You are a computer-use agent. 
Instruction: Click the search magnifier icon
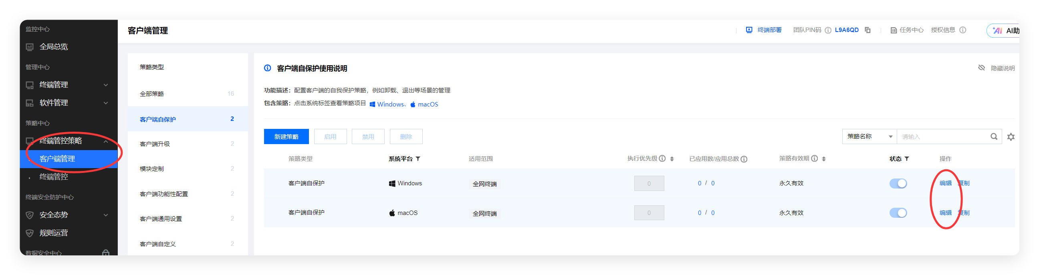pyautogui.click(x=994, y=136)
